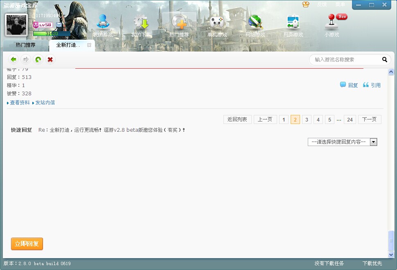This screenshot has height=270, width=397.
Task: Click the 被赞：328 stat text
Action: point(19,94)
